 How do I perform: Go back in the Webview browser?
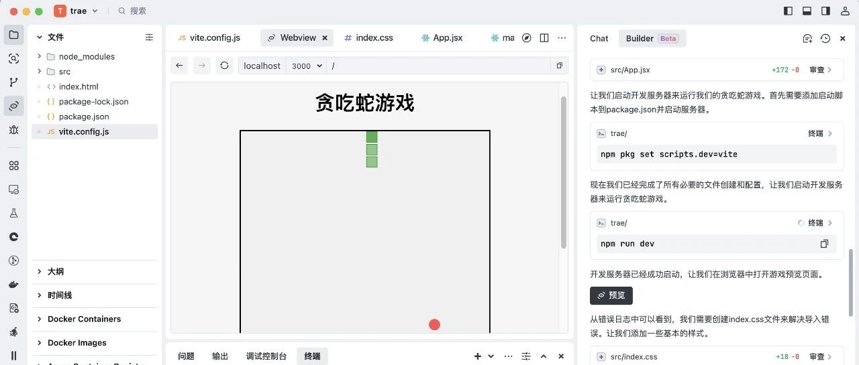(179, 66)
